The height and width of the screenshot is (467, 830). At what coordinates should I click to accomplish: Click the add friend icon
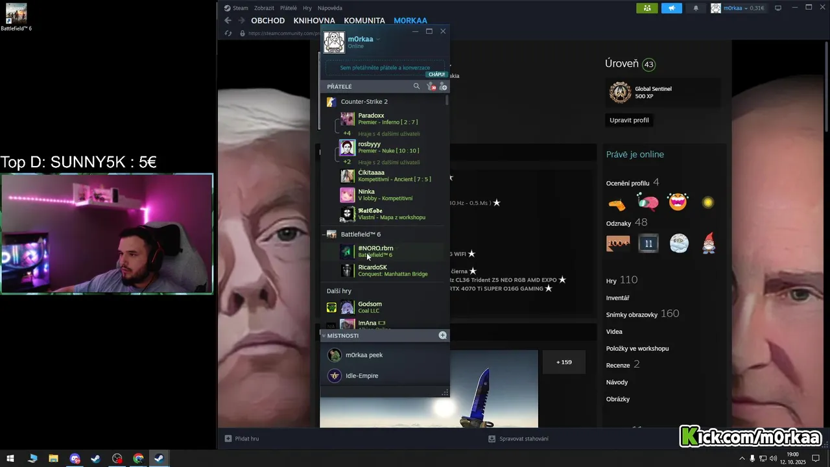443,86
